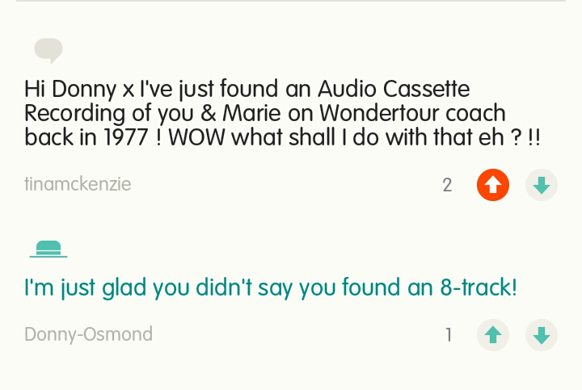Downvote tinamckenzie's cassette question
Image resolution: width=582 pixels, height=390 pixels.
click(542, 186)
